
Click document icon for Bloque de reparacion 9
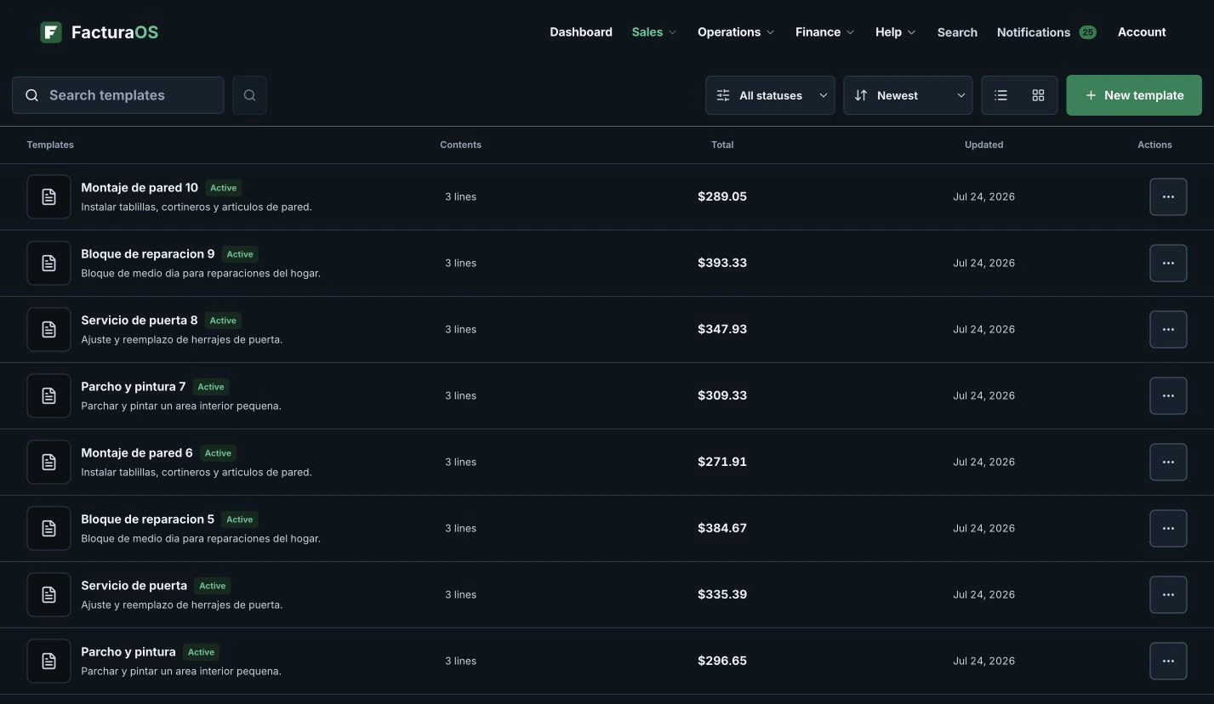click(48, 263)
